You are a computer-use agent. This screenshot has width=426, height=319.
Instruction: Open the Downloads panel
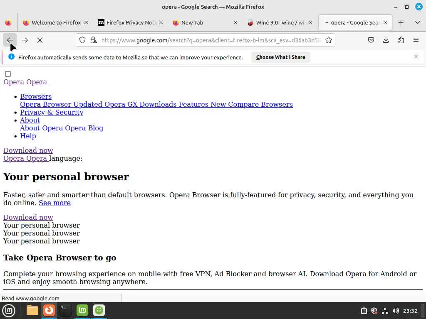pyautogui.click(x=386, y=40)
